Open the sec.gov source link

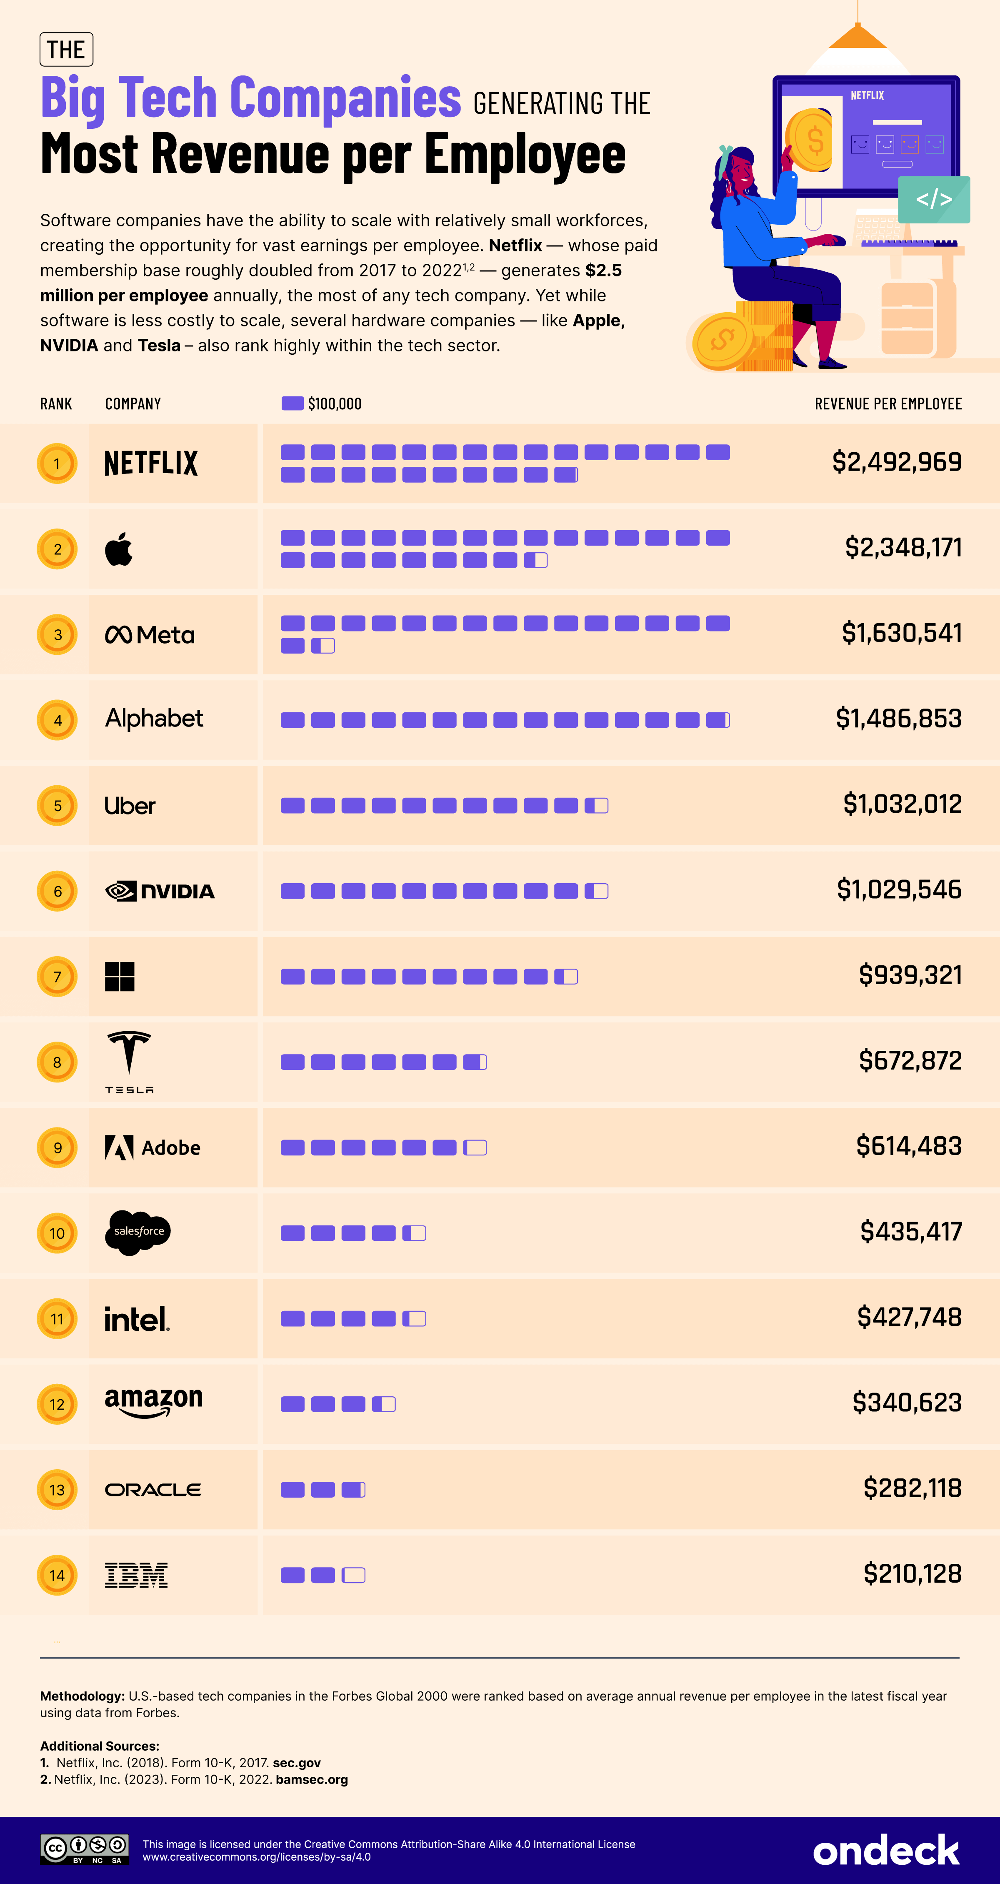pyautogui.click(x=297, y=1763)
